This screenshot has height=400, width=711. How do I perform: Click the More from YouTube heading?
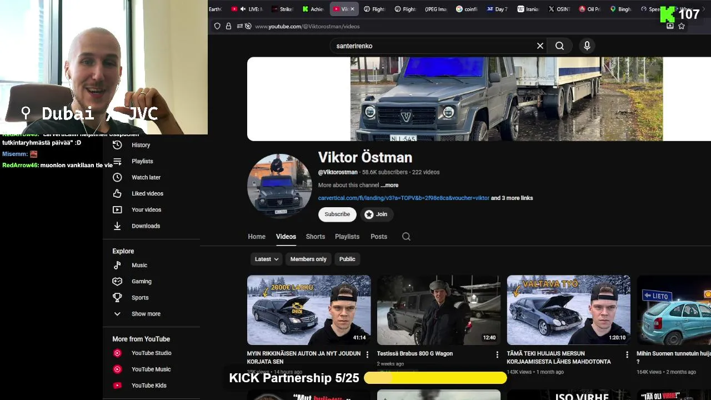click(141, 339)
